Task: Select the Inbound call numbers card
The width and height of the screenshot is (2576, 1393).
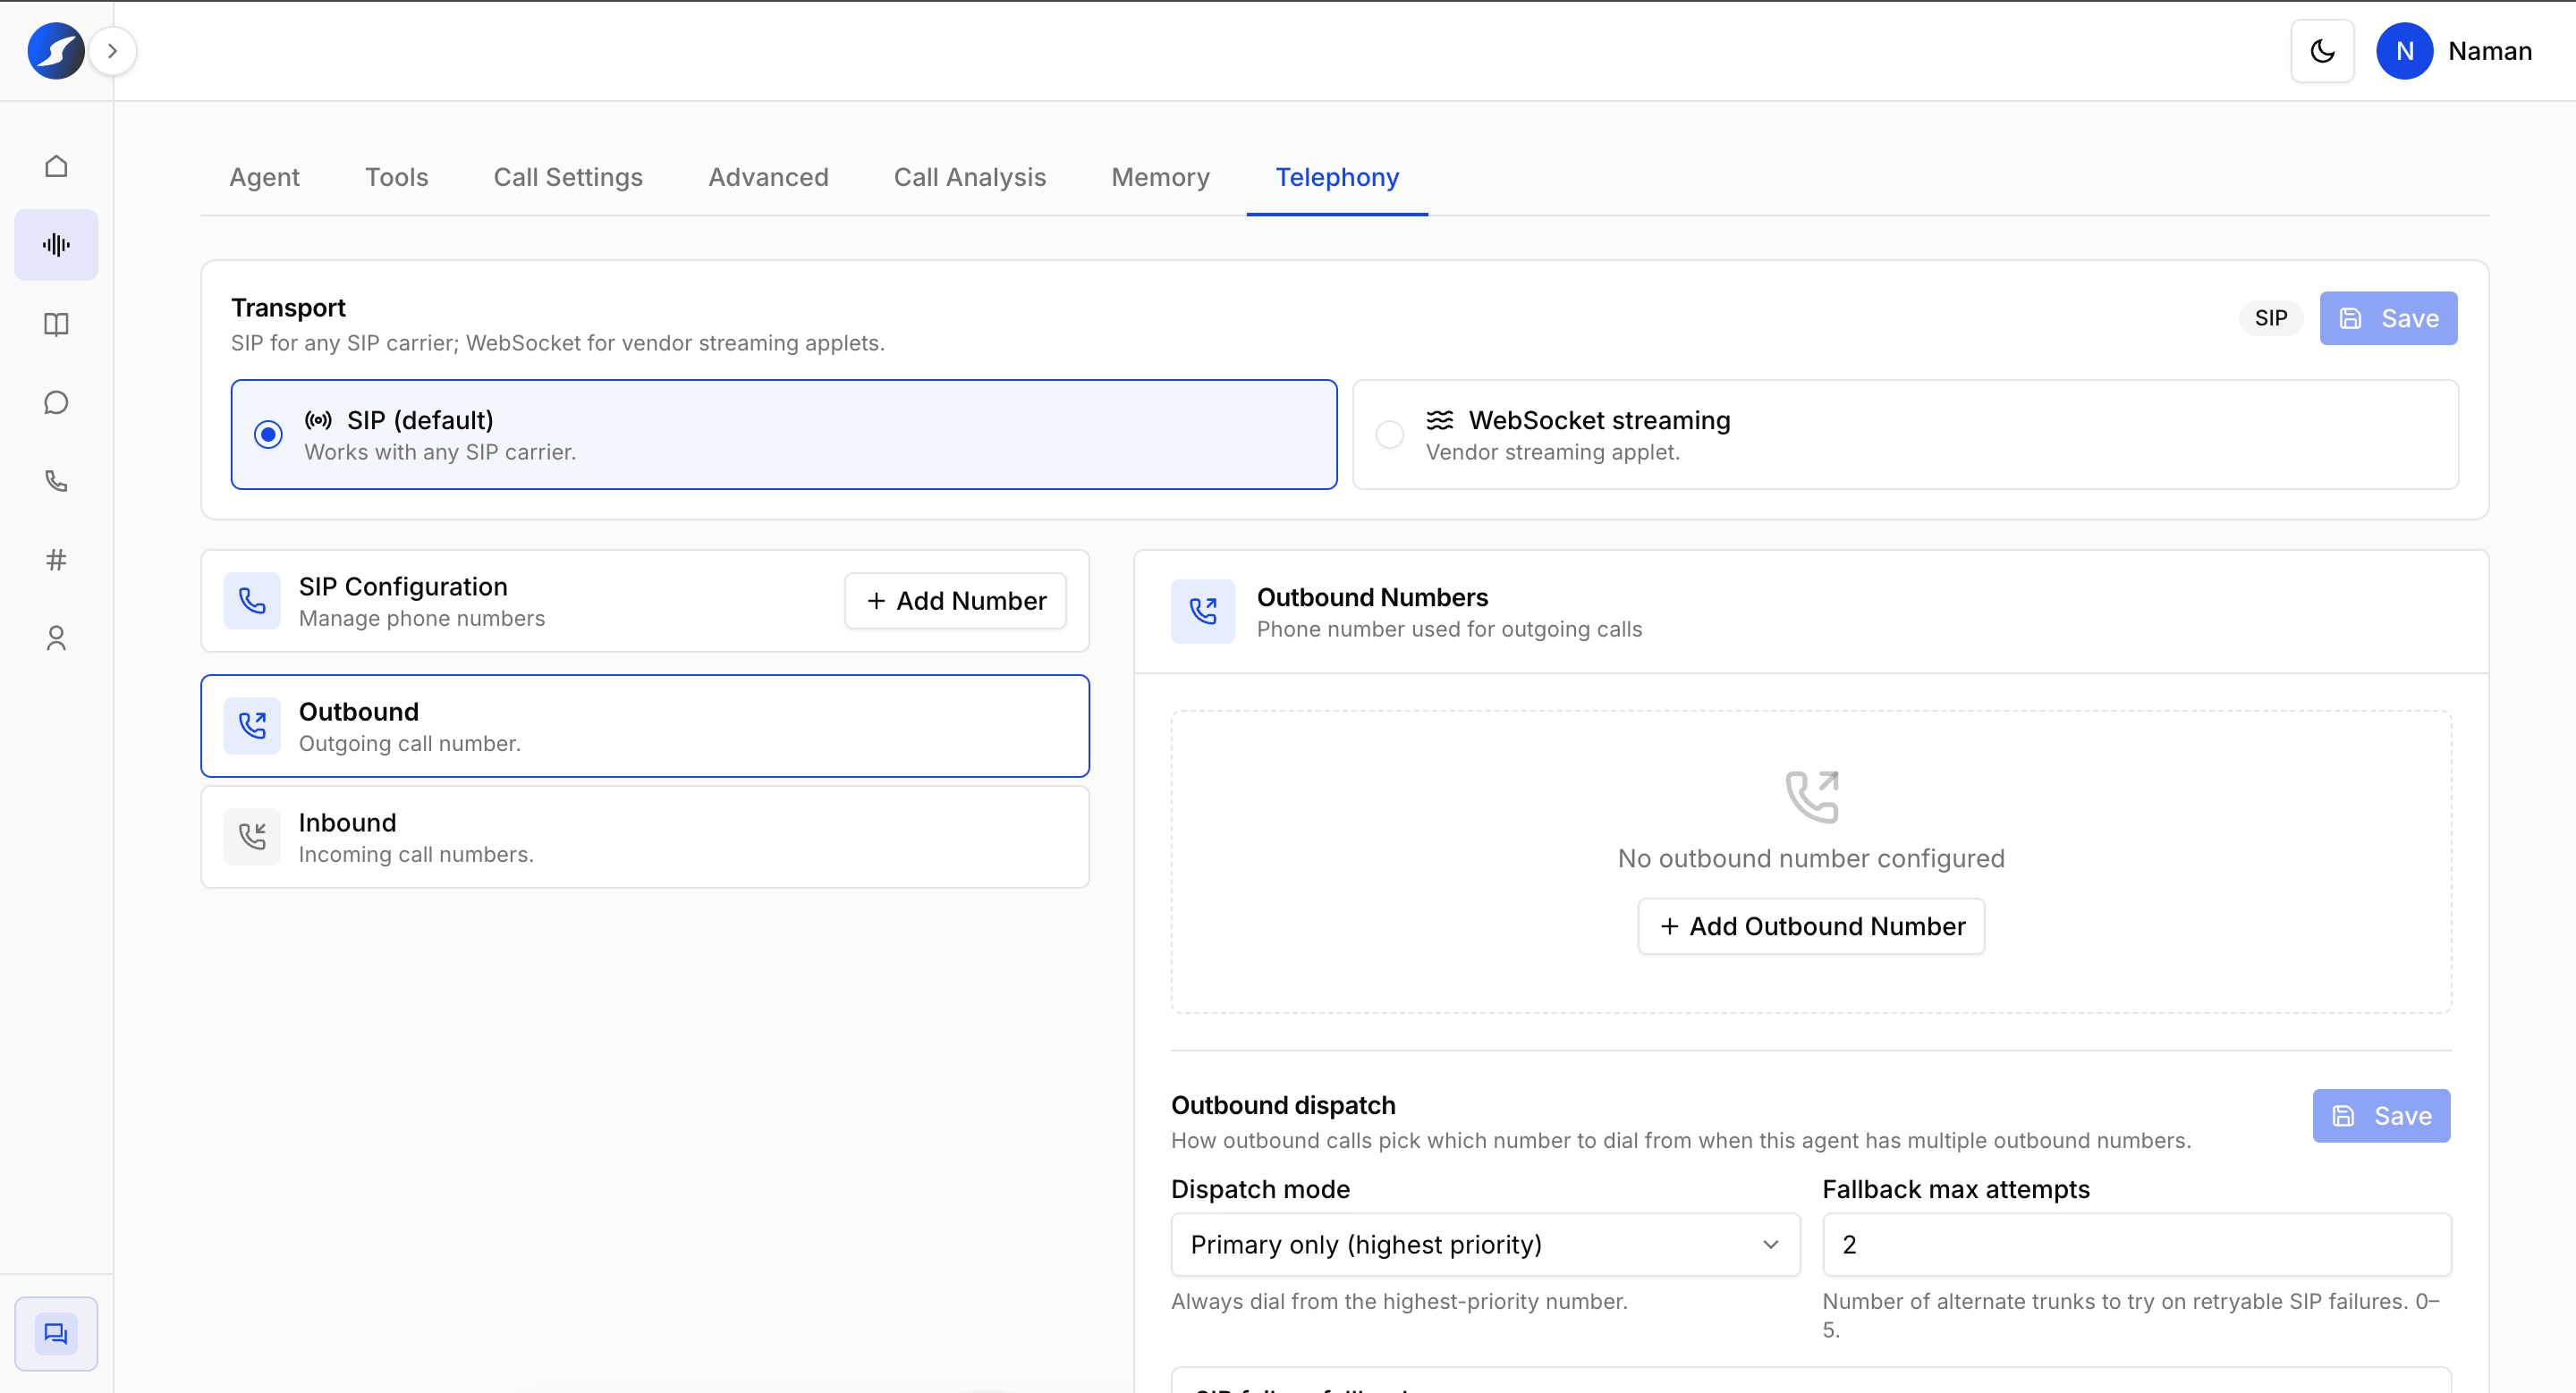Action: 645,836
